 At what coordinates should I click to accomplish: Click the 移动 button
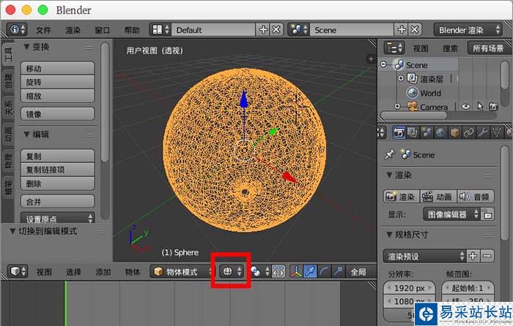pos(58,69)
